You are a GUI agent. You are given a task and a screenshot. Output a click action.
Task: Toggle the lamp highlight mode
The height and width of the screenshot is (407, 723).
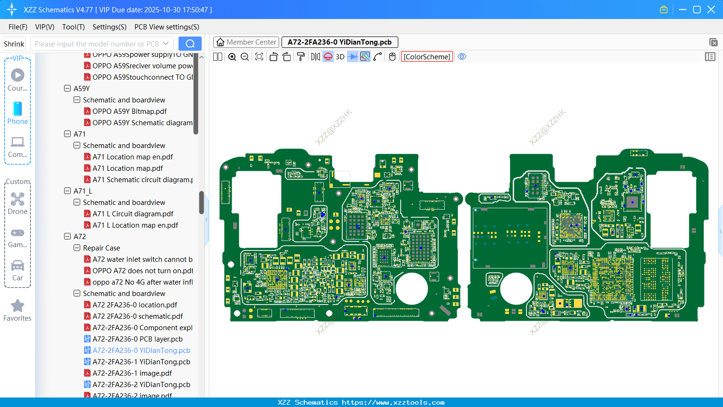328,56
